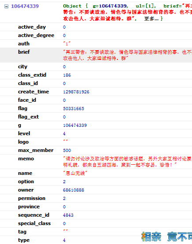Click the flag value 50331665
Image resolution: width=192 pixels, height=244 pixels.
pos(74,109)
